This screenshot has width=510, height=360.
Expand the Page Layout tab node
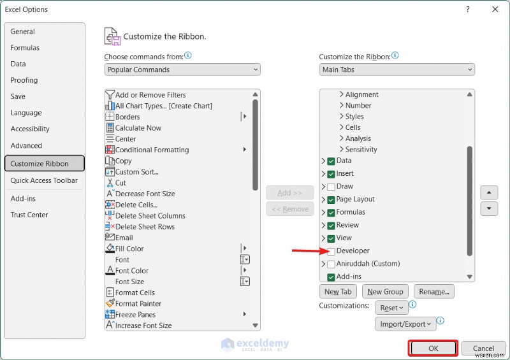(323, 199)
